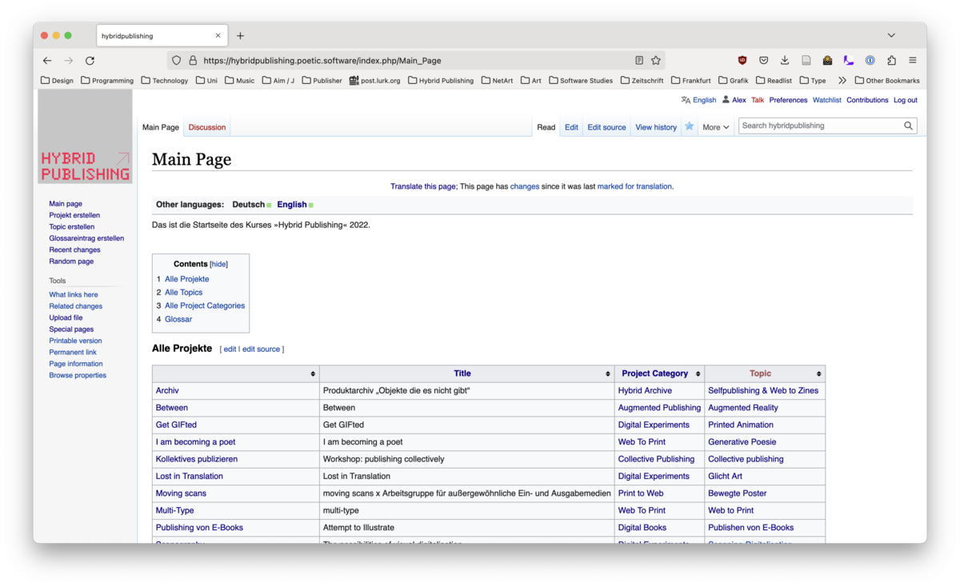Open the Moving scans project
This screenshot has width=960, height=587.
(181, 493)
